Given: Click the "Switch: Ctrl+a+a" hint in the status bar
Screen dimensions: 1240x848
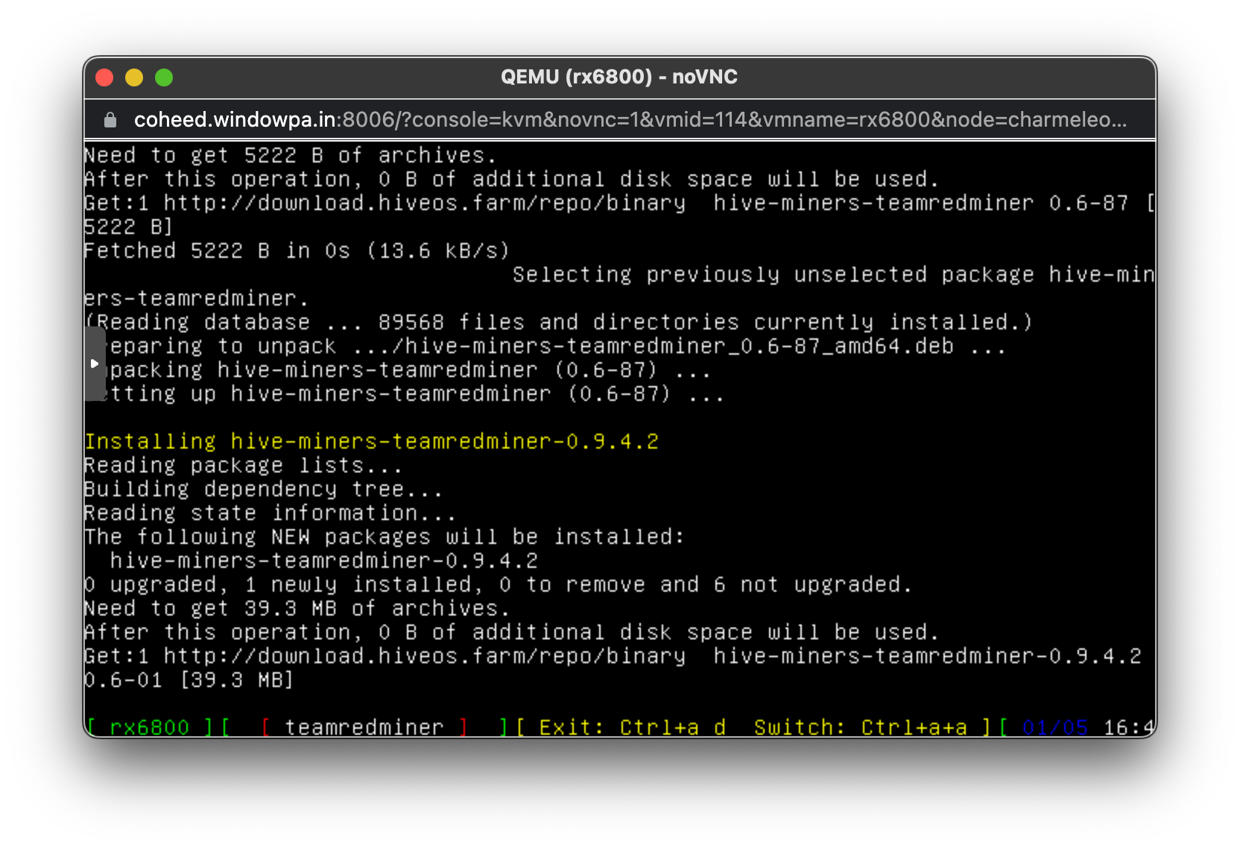Looking at the screenshot, I should tap(861, 727).
